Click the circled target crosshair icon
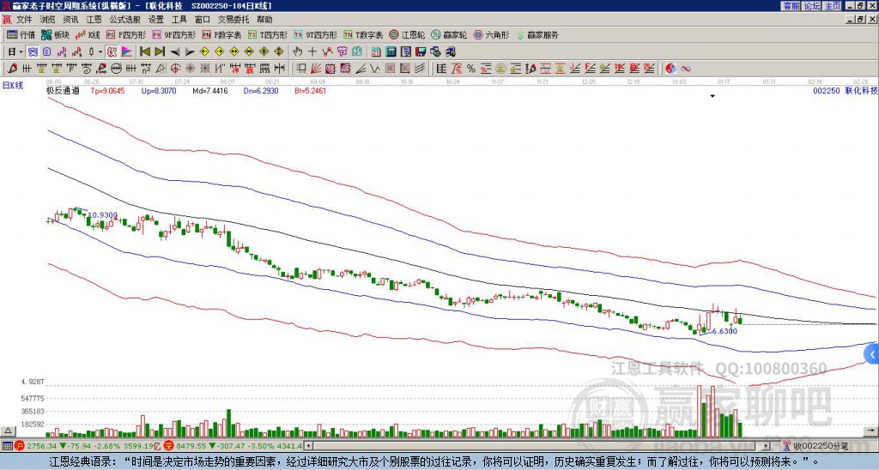Image resolution: width=879 pixels, height=470 pixels. tap(175, 69)
